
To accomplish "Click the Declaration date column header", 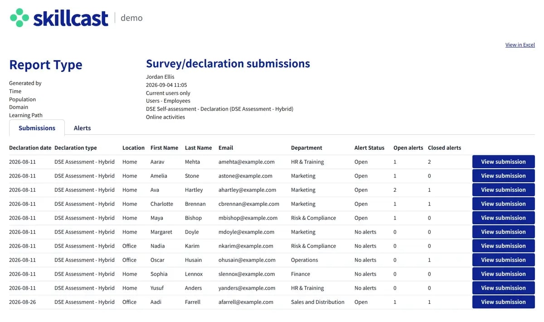I will point(30,148).
